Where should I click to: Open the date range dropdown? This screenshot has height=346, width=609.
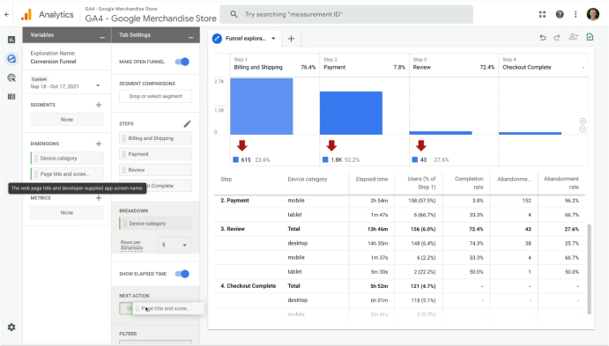click(98, 85)
